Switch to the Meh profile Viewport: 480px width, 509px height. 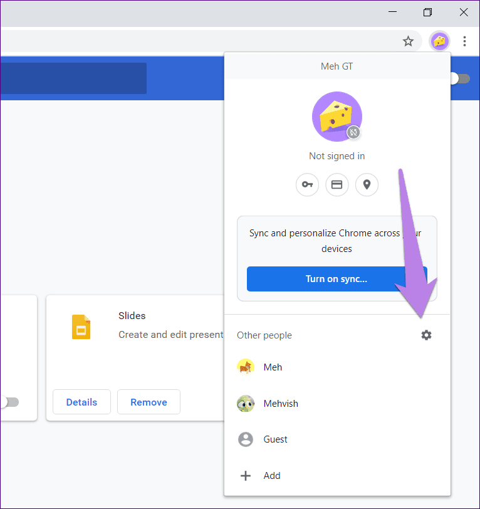pyautogui.click(x=337, y=367)
